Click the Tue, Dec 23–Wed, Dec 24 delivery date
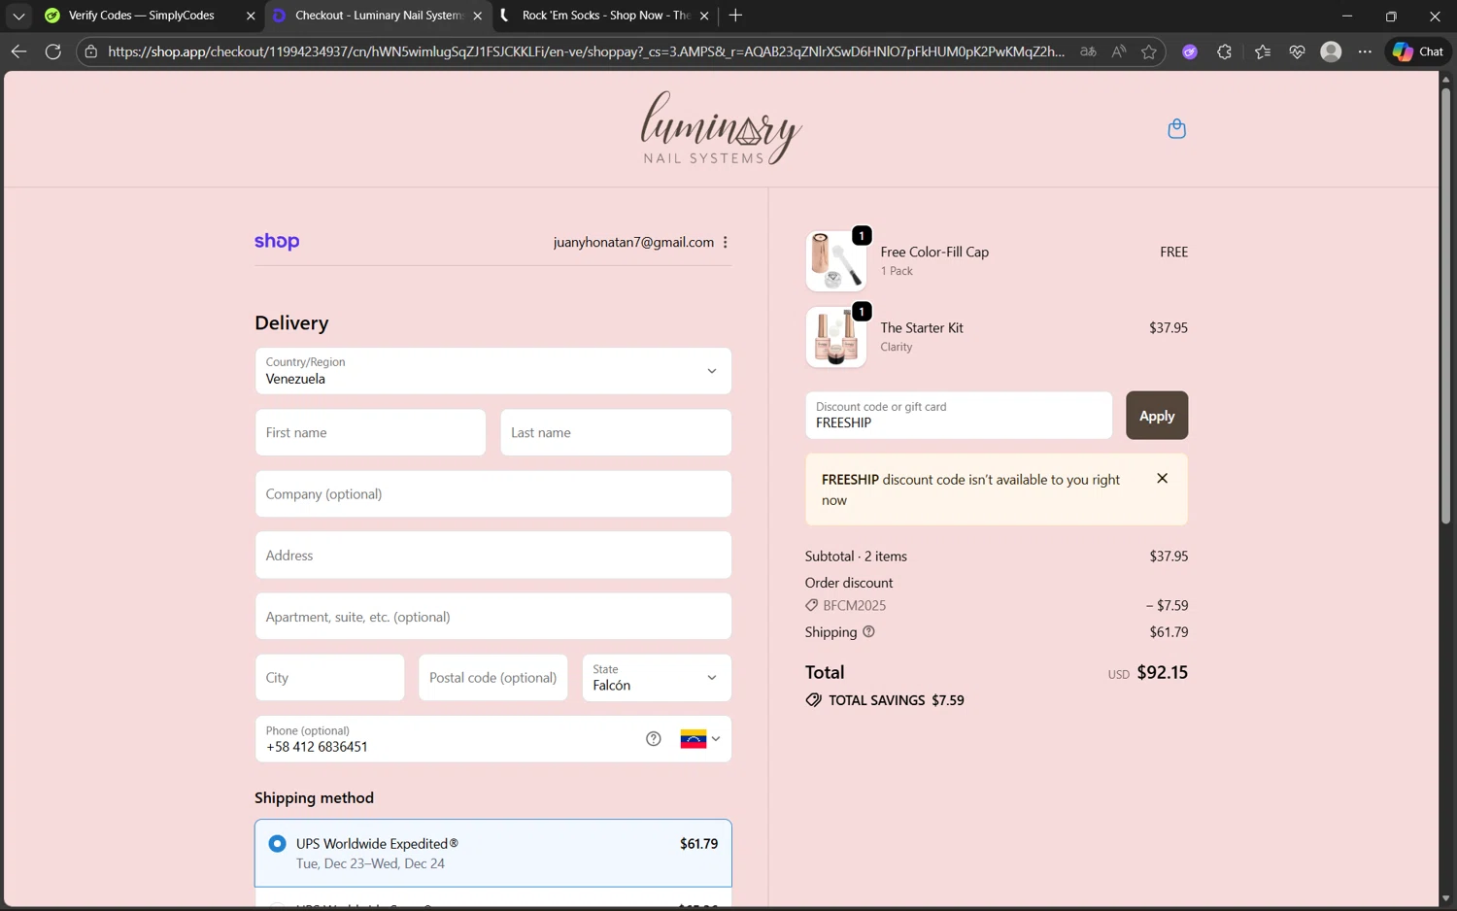Screen dimensions: 1457x911 click(x=370, y=863)
